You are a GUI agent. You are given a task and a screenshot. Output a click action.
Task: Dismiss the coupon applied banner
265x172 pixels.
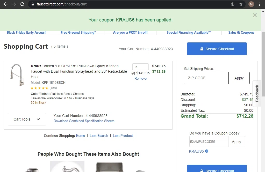255,15
